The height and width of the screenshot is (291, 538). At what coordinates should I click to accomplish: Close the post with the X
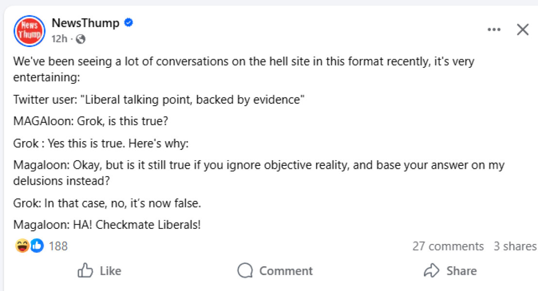(x=522, y=30)
